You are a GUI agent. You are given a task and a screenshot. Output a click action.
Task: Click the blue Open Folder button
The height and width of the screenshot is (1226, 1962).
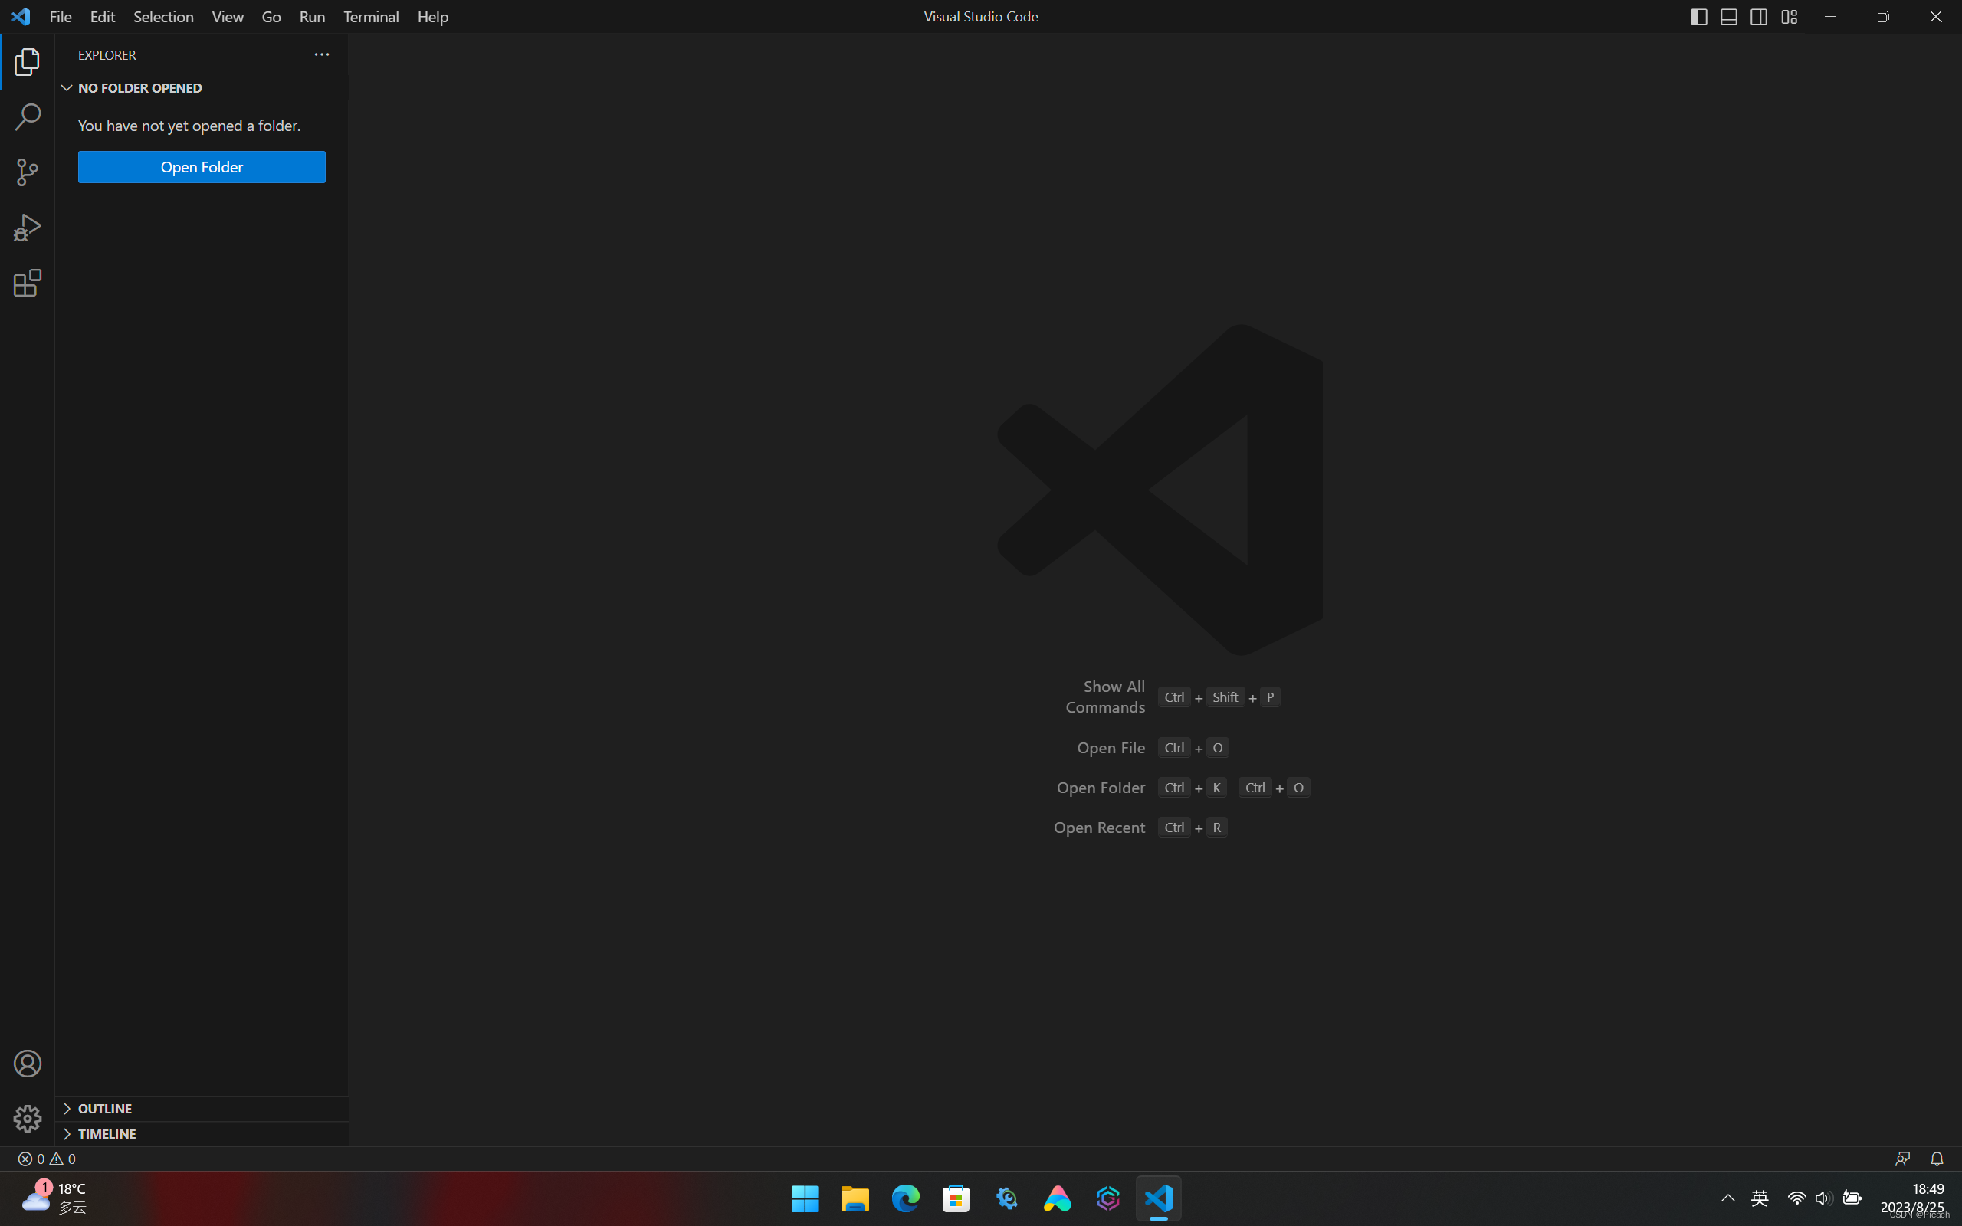201,167
